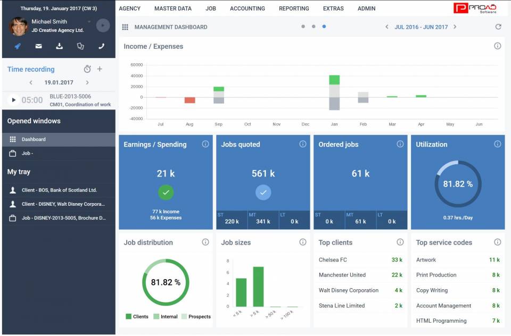This screenshot has width=511, height=336.
Task: Click the green January income bar
Action: pyautogui.click(x=334, y=80)
